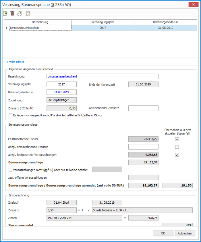The width and height of the screenshot is (201, 242).
Task: Click the trash delete toolbar icon
Action: coord(12,14)
